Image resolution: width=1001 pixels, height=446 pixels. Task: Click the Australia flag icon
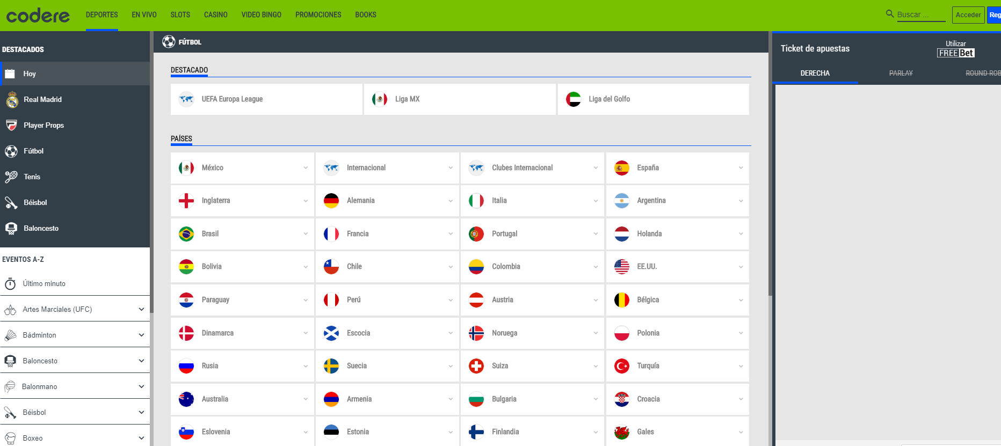[186, 399]
